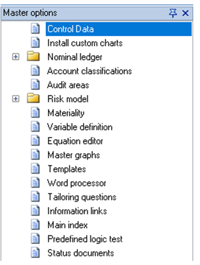Launch the Equation editor

click(x=75, y=141)
